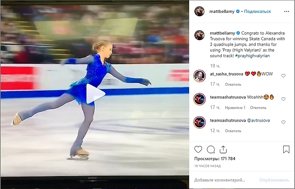Reply to at_sasha_trusova's comment via Ответить
The width and height of the screenshot is (295, 189).
point(233,84)
